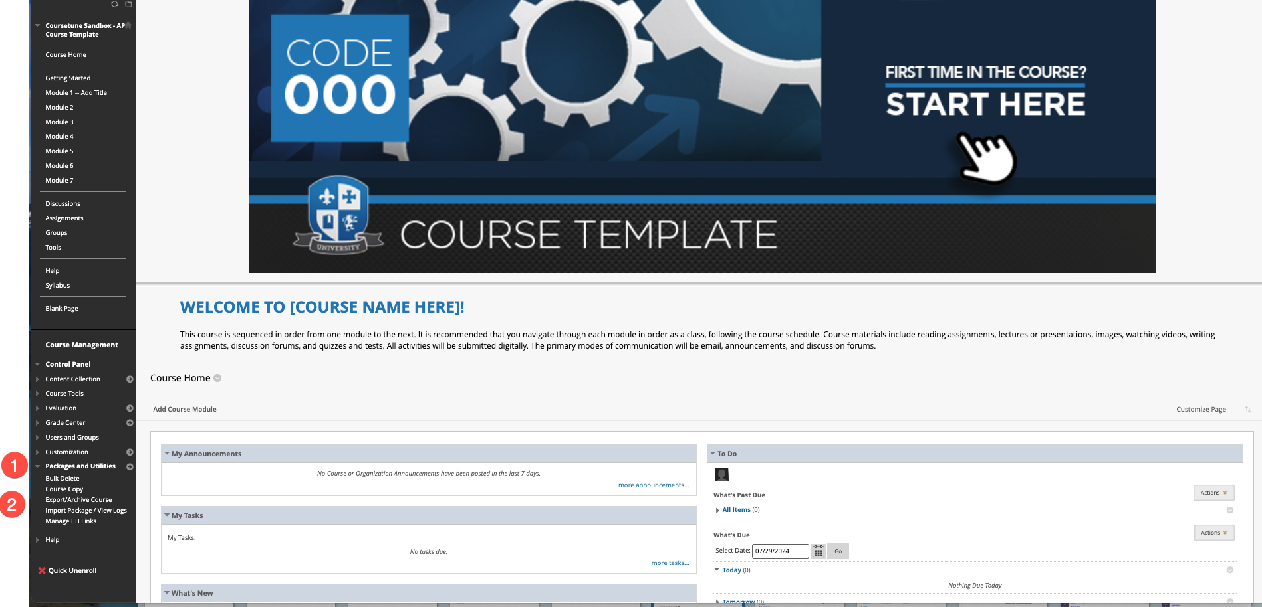Click the refresh icon above the course menu
This screenshot has width=1262, height=607.
tap(114, 4)
